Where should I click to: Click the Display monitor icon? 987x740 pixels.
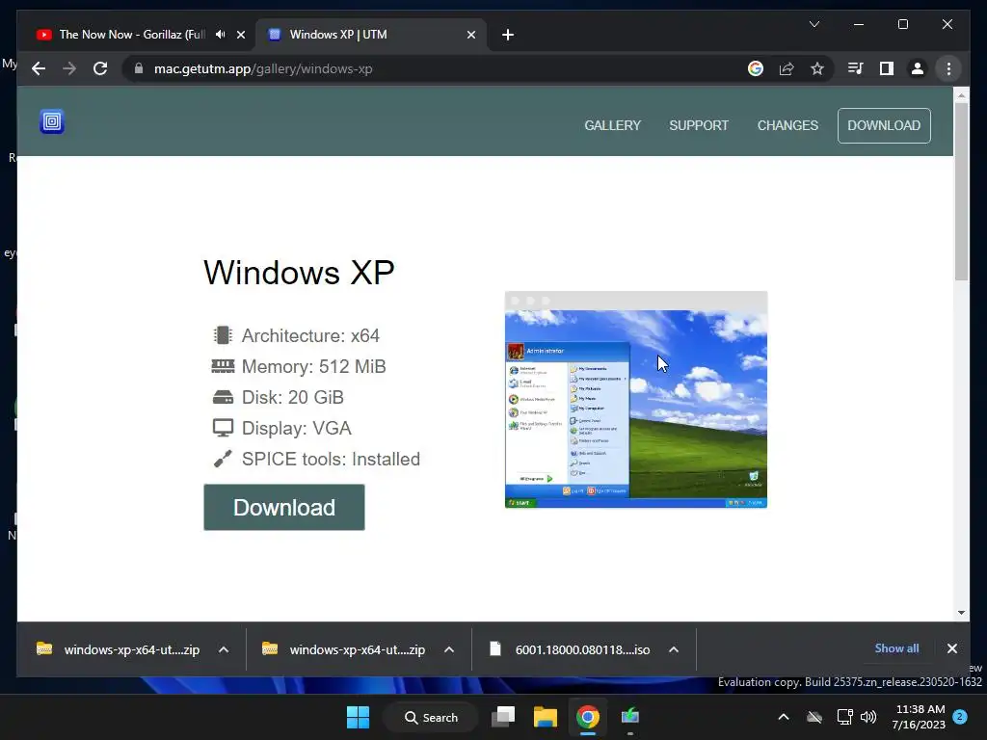[223, 428]
